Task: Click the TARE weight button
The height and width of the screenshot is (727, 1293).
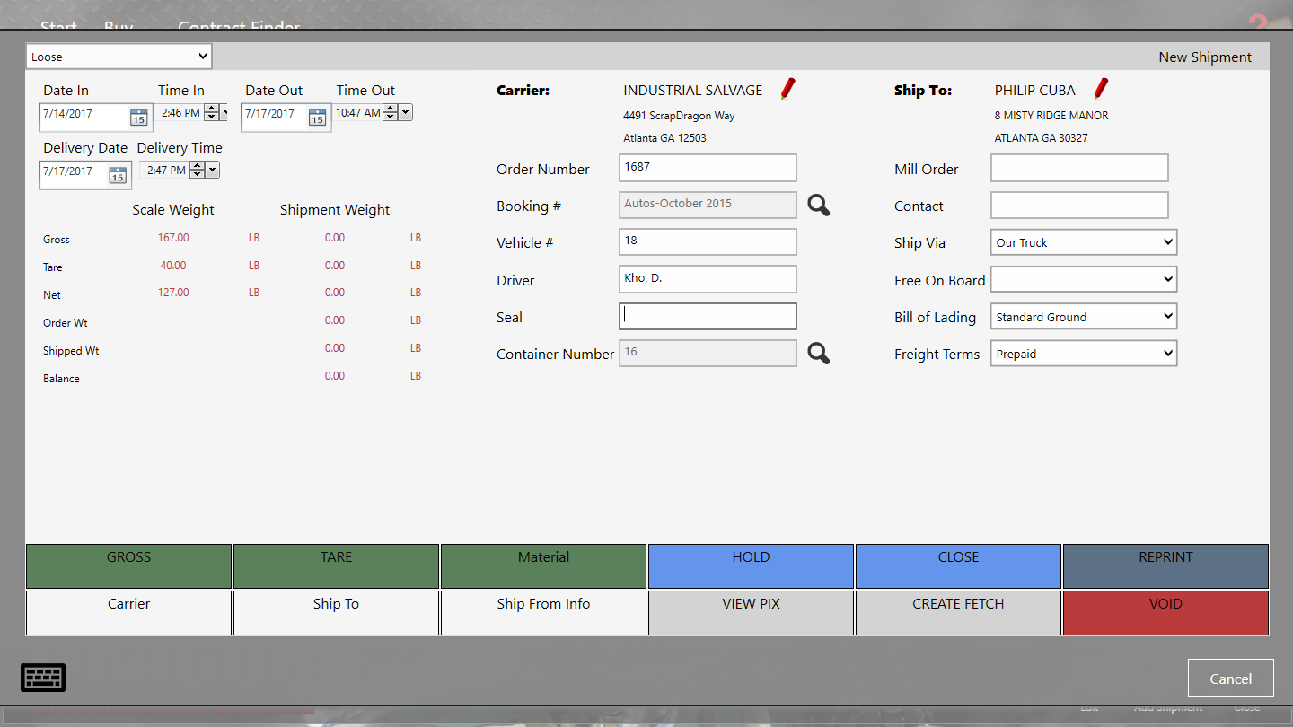Action: [x=336, y=566]
